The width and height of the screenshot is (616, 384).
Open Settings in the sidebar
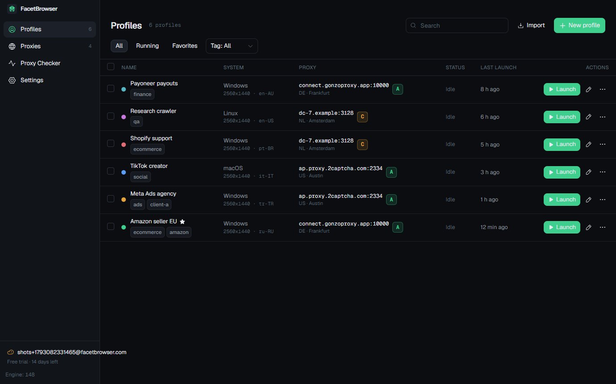[x=50, y=80]
